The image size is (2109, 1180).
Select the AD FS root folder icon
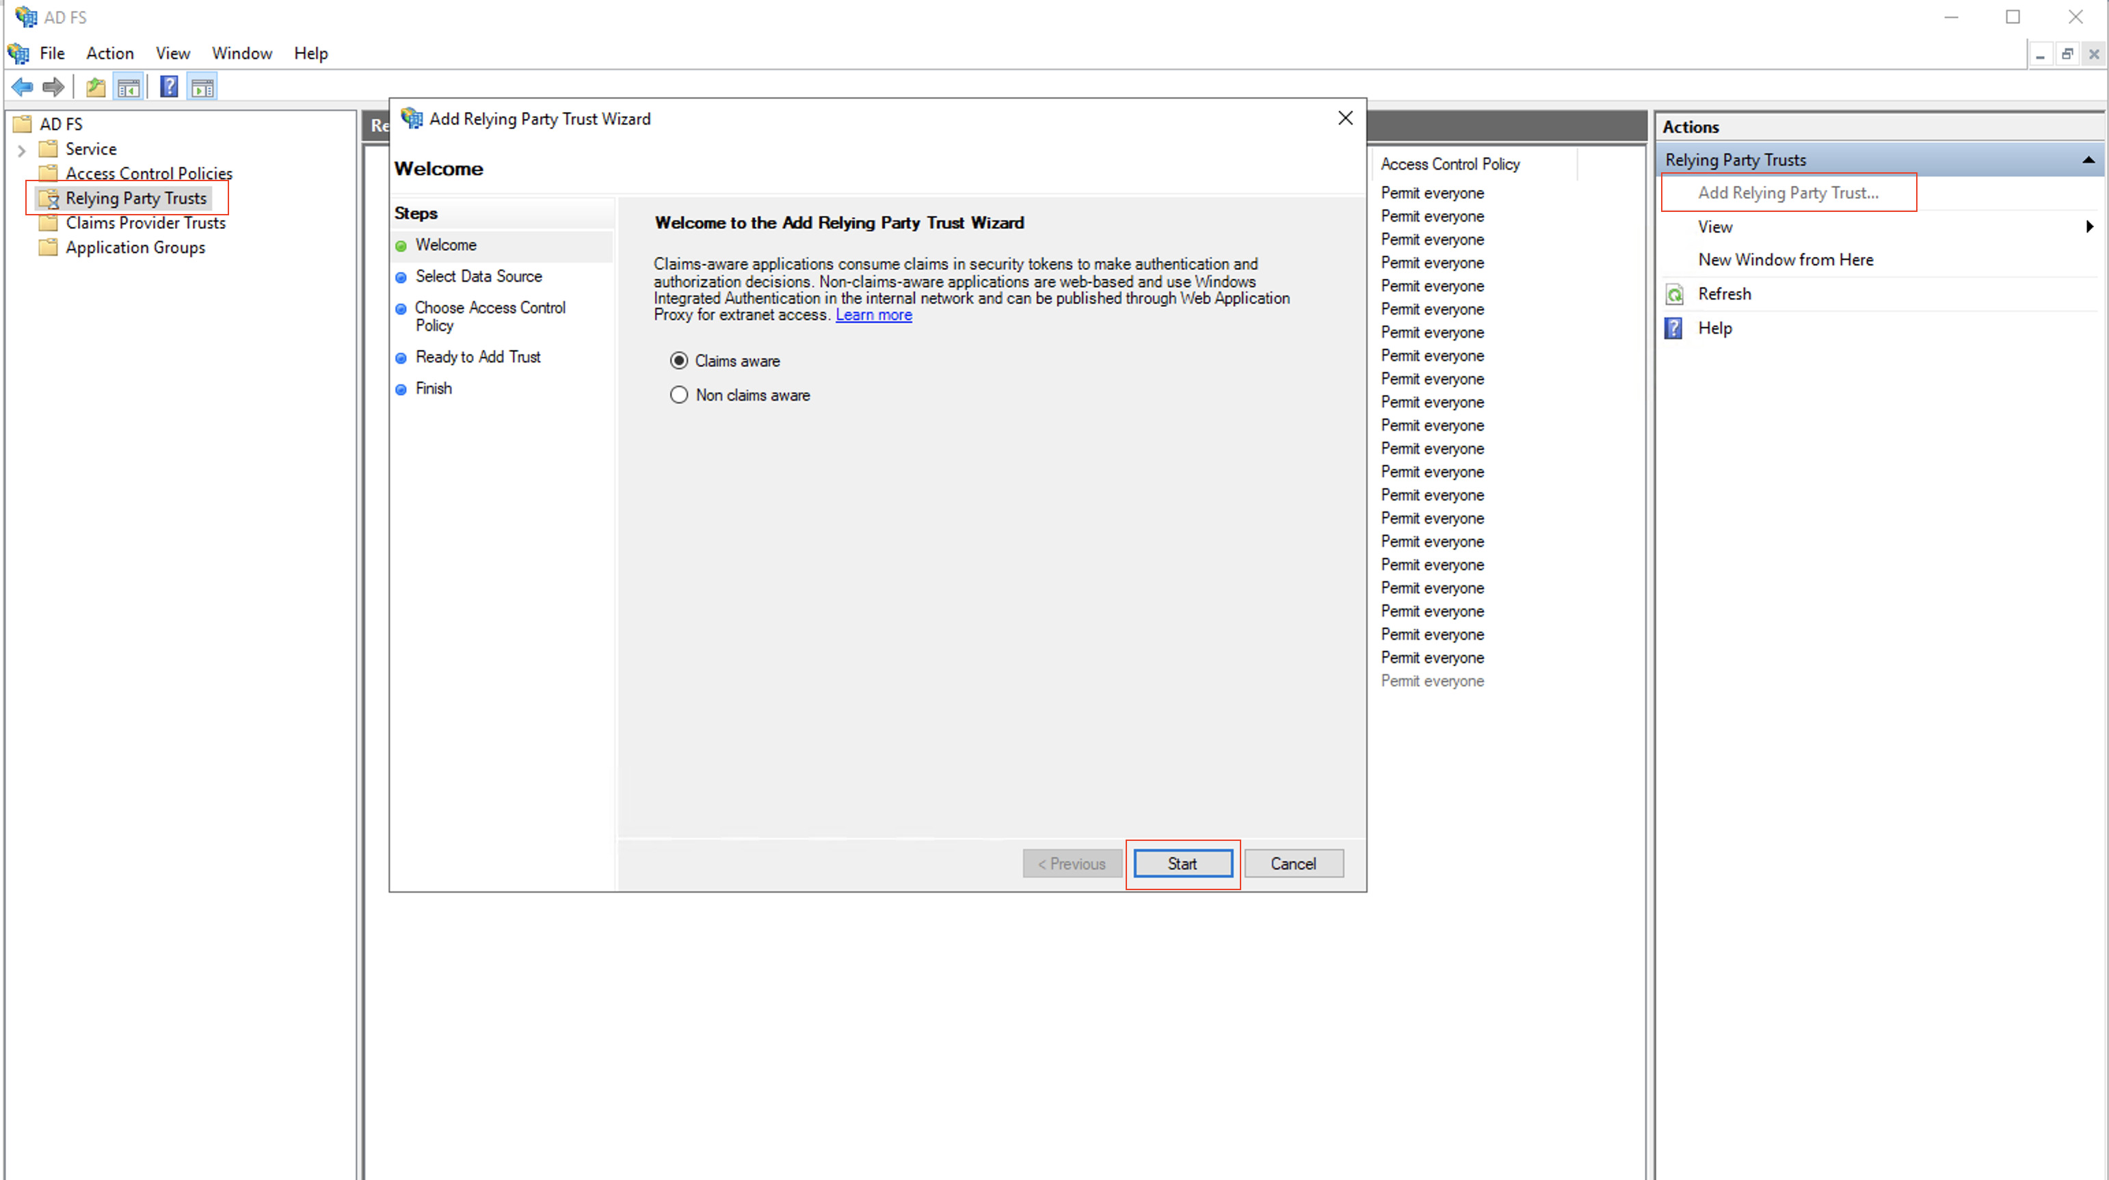[x=22, y=124]
